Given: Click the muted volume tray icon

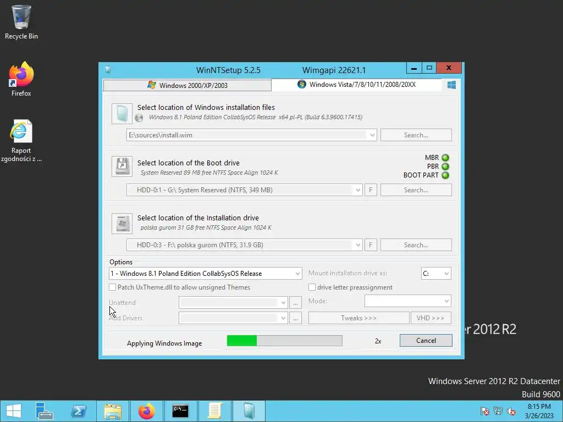Looking at the screenshot, I should 511,411.
